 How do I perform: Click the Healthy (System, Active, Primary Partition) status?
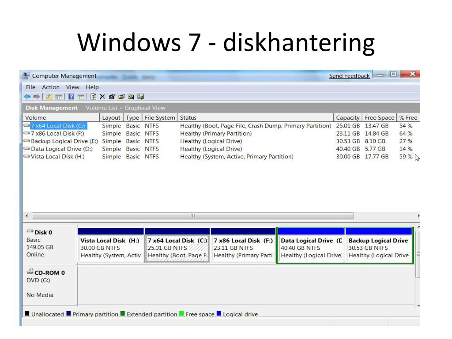(237, 157)
